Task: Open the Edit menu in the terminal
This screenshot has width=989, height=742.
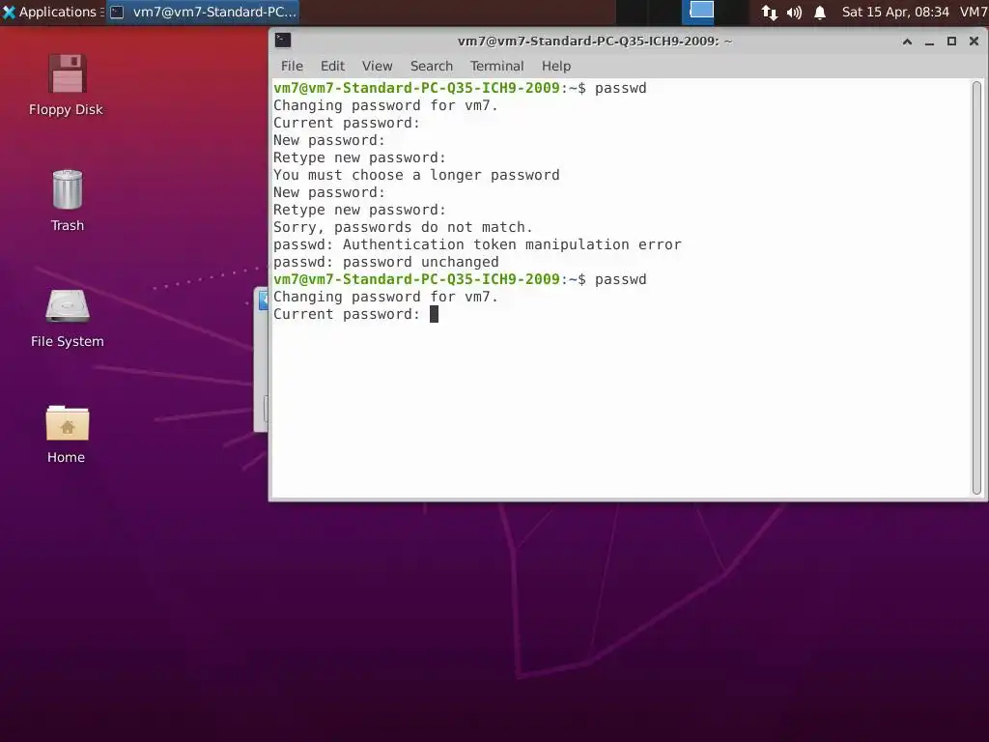Action: coord(332,66)
